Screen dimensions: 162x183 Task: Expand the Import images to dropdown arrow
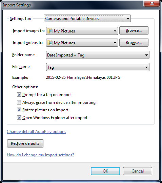pyautogui.click(x=115, y=31)
